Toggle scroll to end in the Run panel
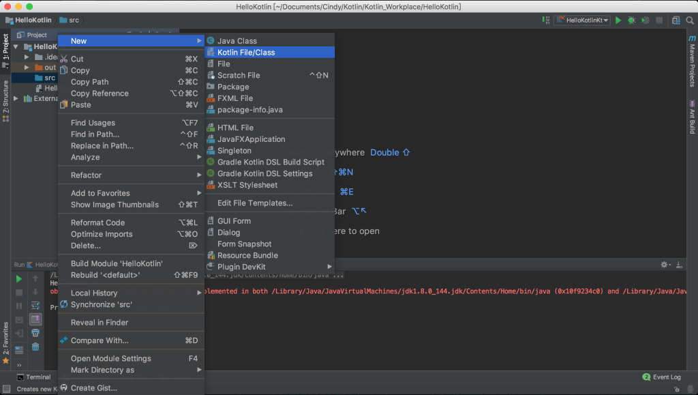Image resolution: width=698 pixels, height=395 pixels. click(x=35, y=319)
